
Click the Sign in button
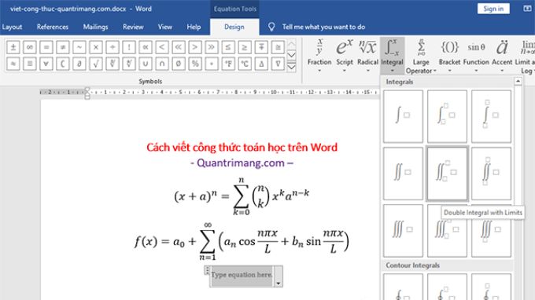coord(493,9)
